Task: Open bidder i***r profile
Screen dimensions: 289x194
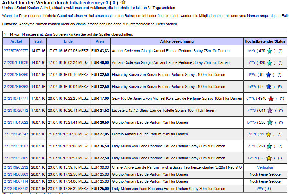Action: coord(260,189)
